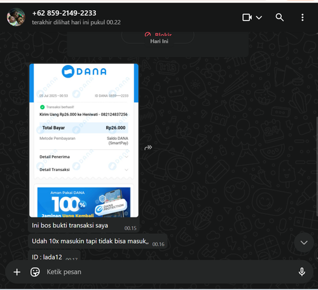Viewport: 318px width, 290px height.
Task: Open the DANA receipt image
Action: 84,141
